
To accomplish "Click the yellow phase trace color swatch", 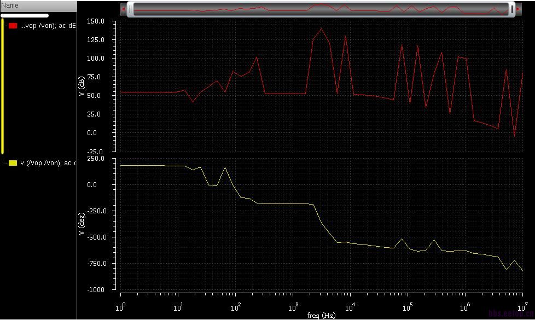I will [13, 163].
